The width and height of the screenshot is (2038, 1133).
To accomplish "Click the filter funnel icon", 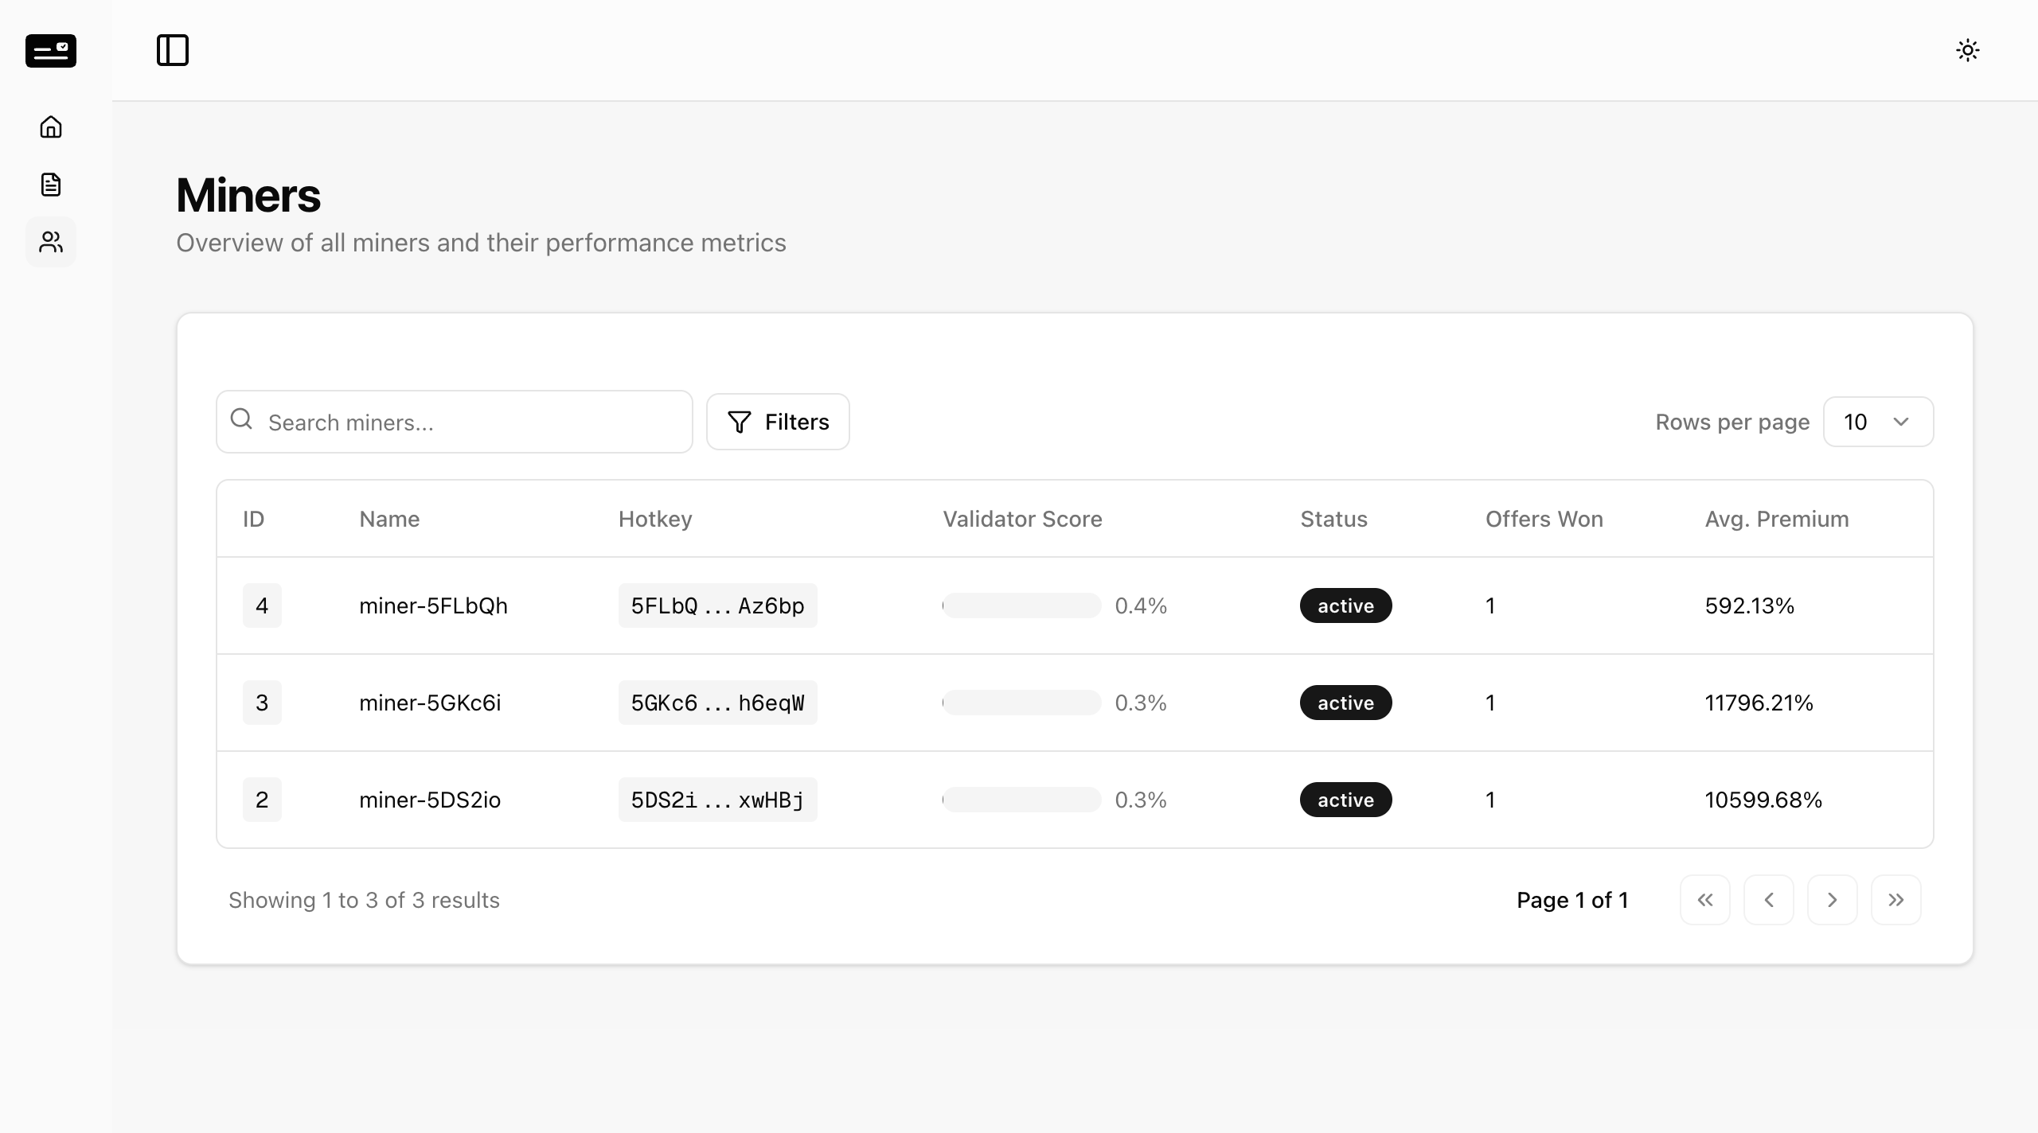I will [740, 422].
